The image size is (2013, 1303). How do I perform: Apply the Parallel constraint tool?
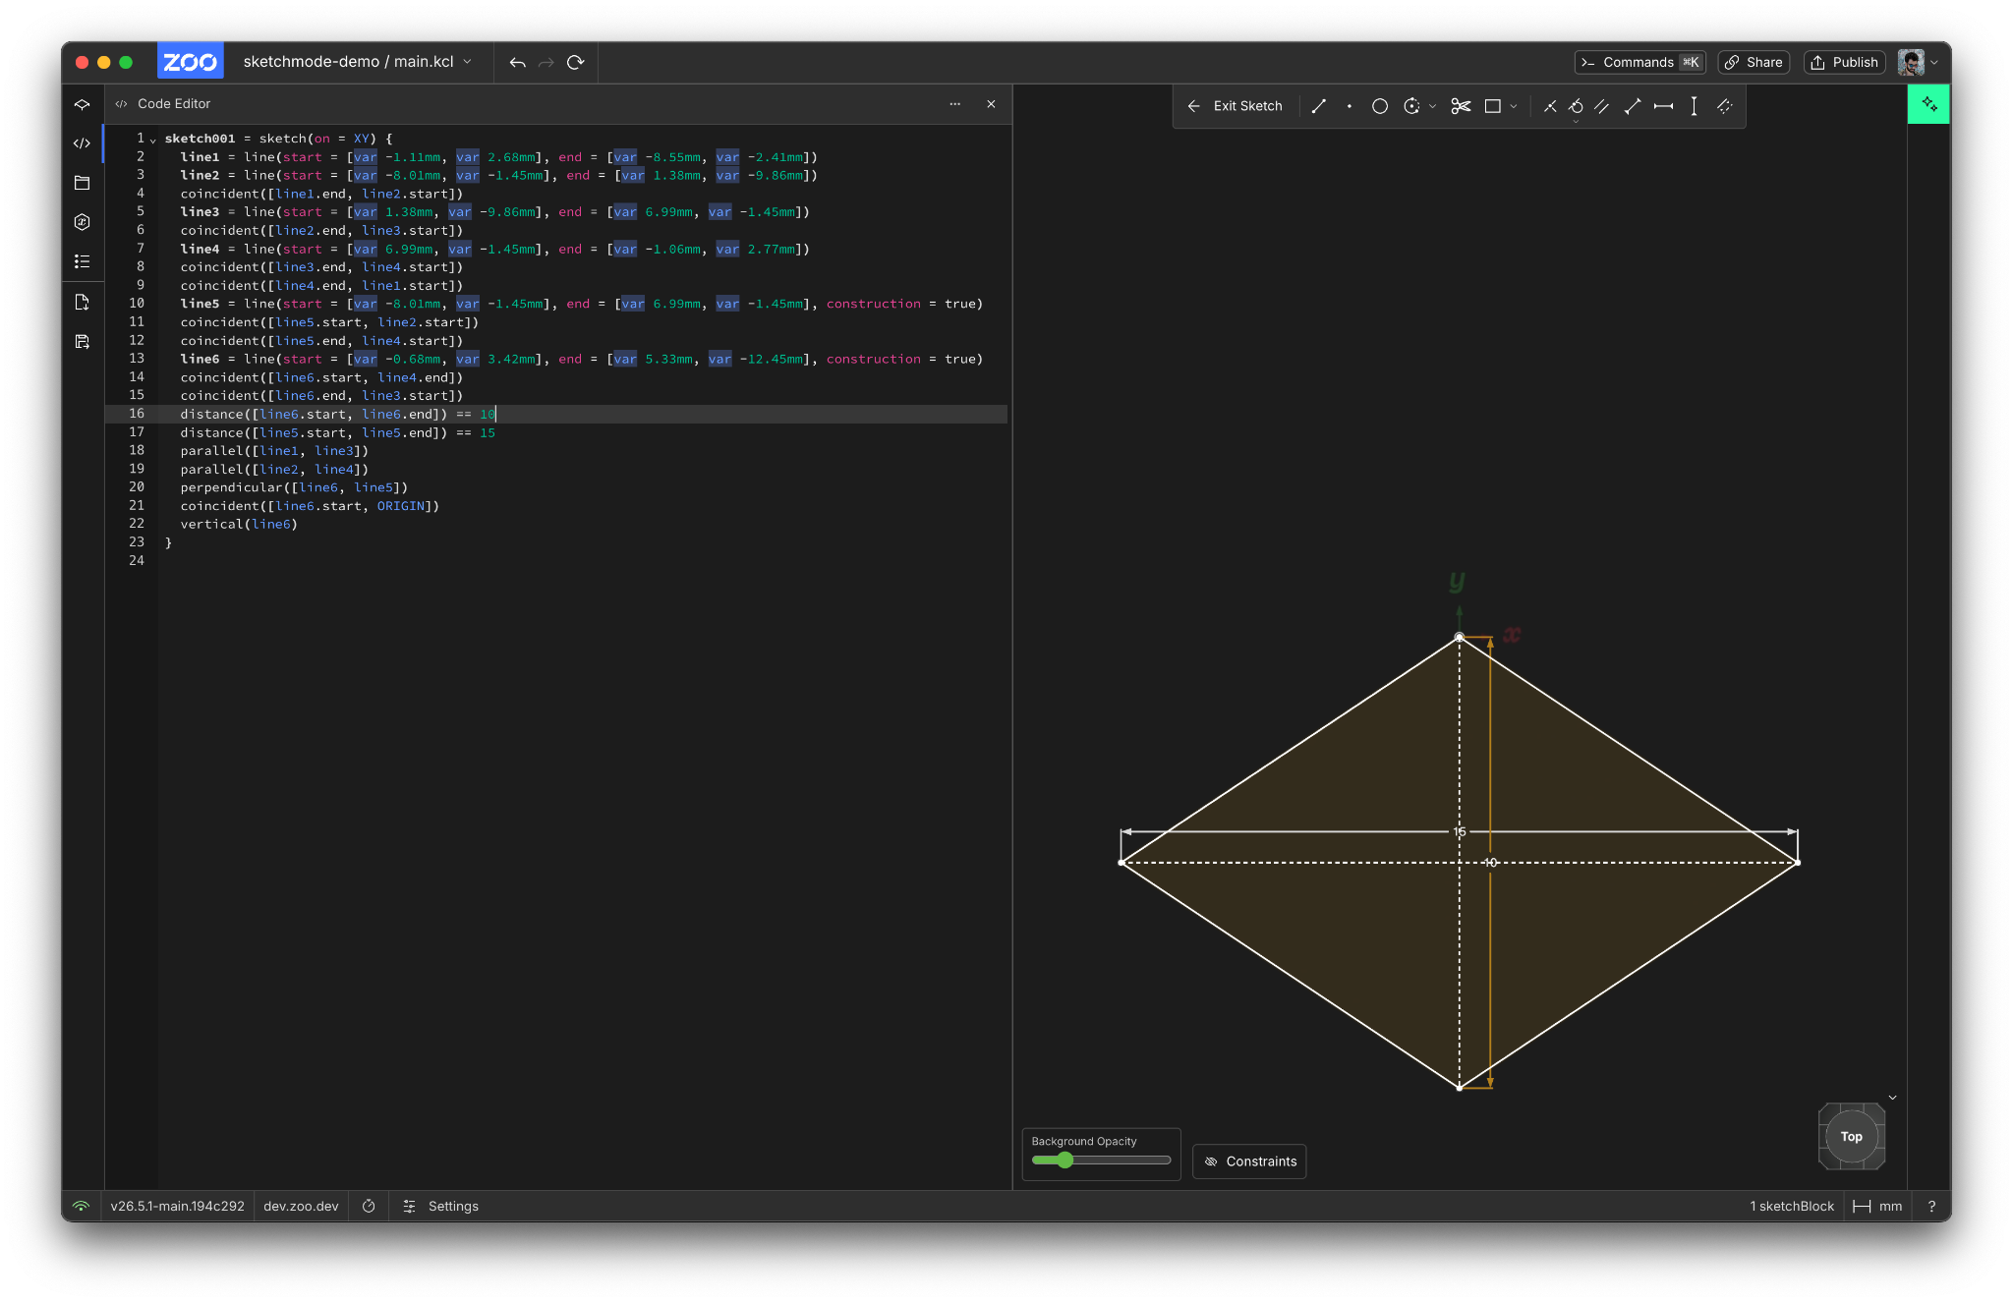(x=1602, y=106)
